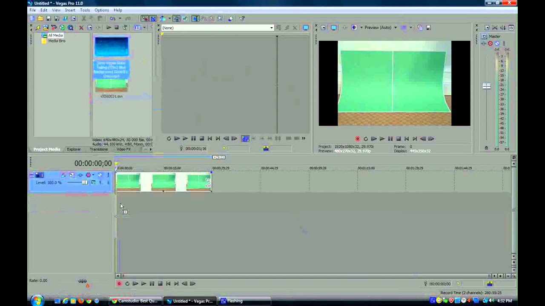
Task: Play timeline from the main transport
Action: point(143,283)
